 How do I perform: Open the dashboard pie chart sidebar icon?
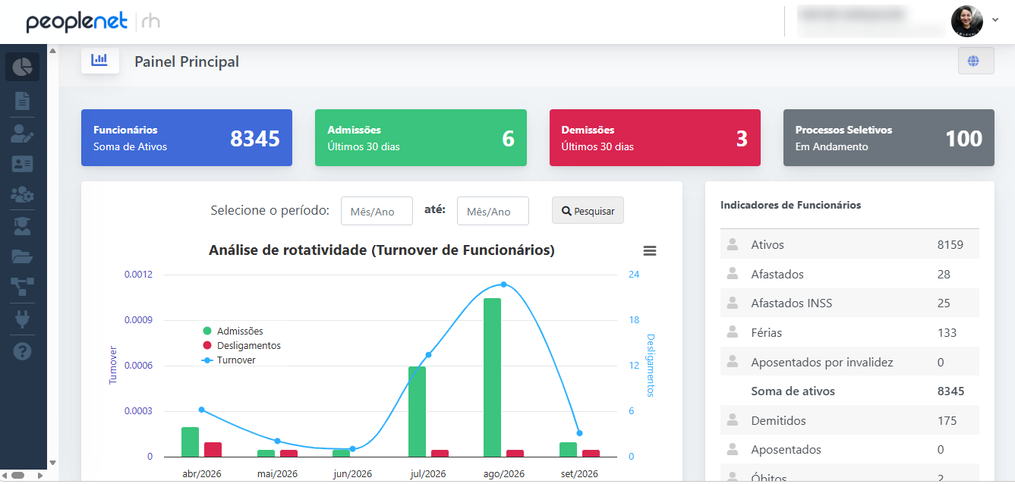(23, 67)
